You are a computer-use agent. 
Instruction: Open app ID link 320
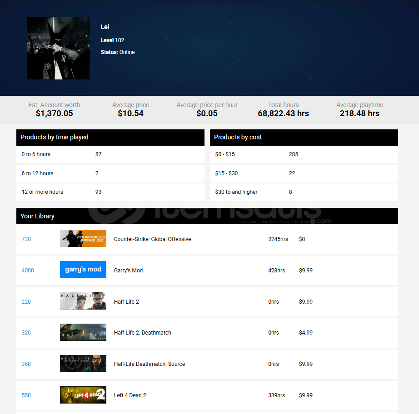(26, 333)
